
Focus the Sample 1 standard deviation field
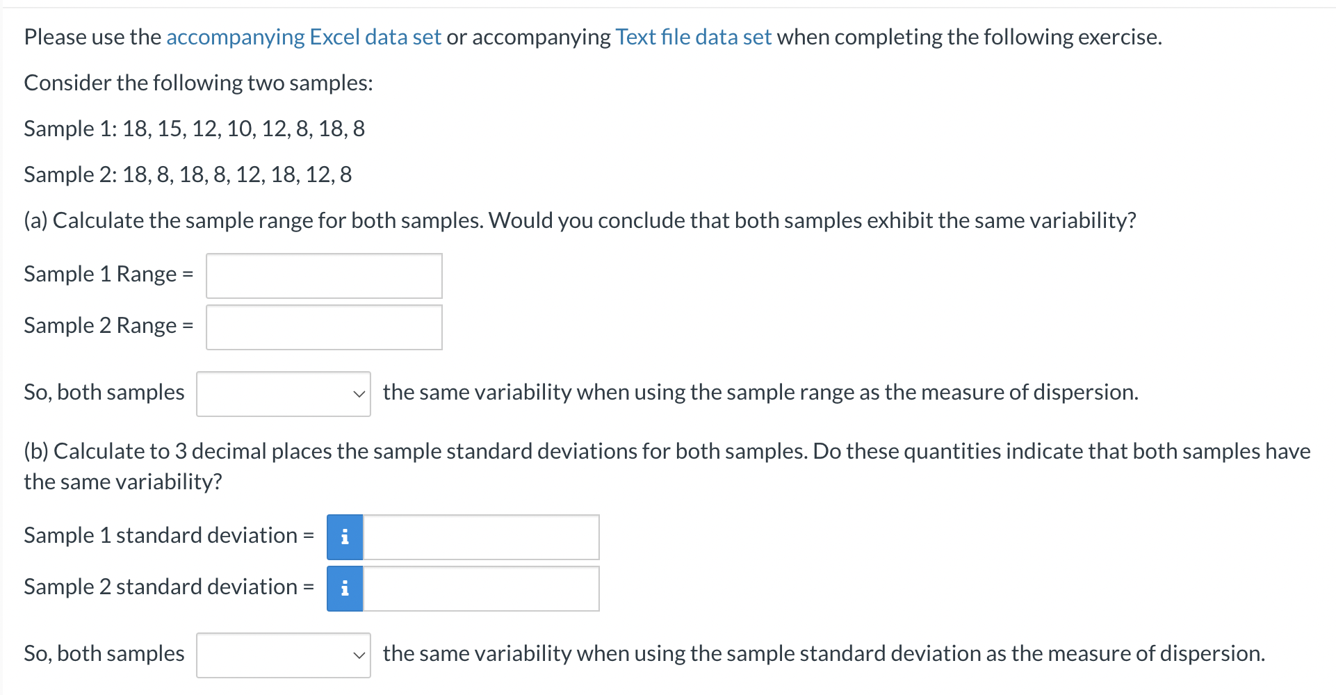(x=481, y=537)
